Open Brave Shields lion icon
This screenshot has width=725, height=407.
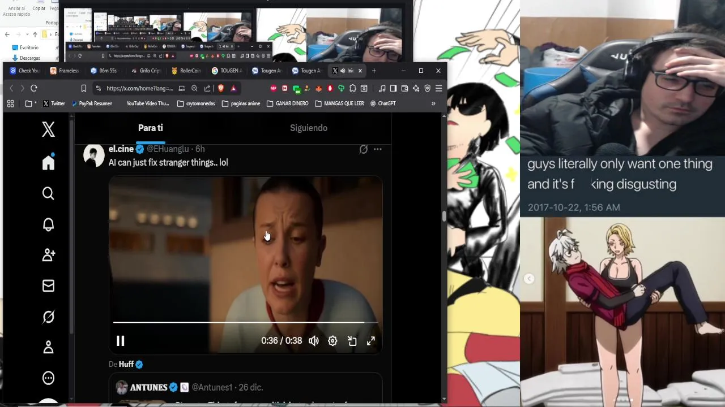pos(221,88)
